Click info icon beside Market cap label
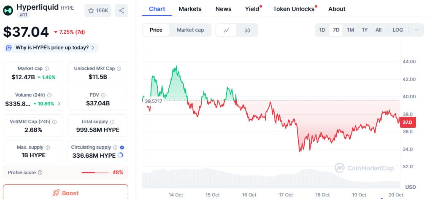Screen dimensions: 430x199 (47, 68)
